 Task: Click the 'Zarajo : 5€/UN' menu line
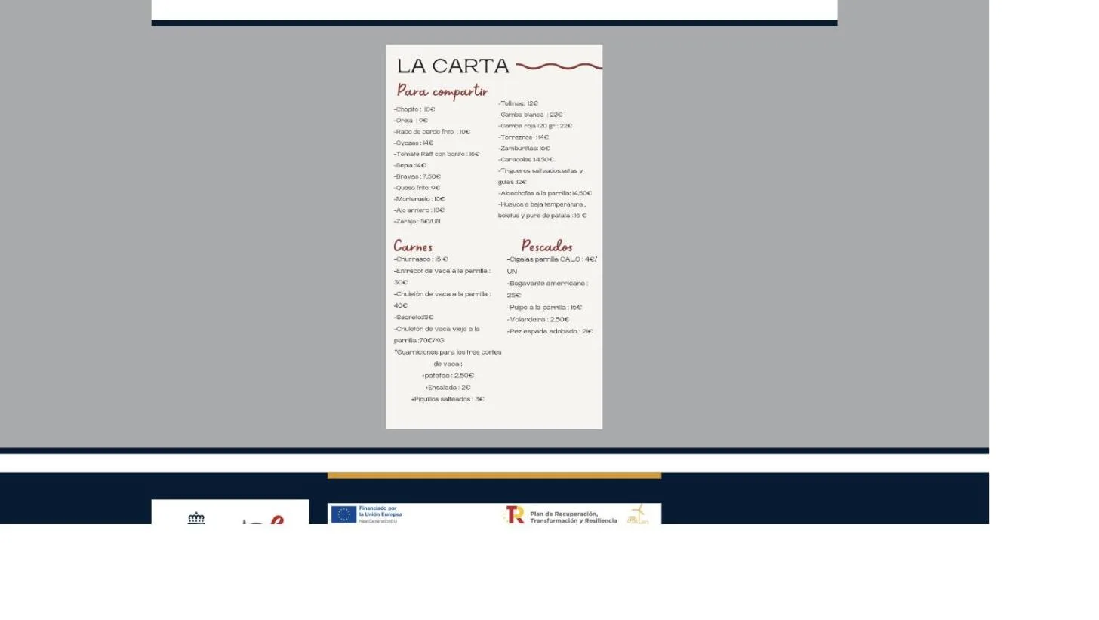417,222
